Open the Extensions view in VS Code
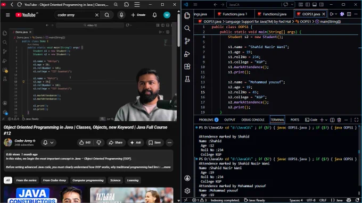This screenshot has width=362, height=203. pos(187,66)
